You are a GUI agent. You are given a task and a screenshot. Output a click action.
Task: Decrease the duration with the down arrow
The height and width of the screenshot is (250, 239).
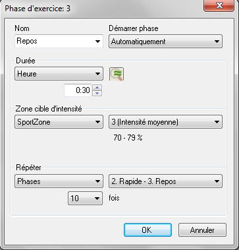[97, 93]
